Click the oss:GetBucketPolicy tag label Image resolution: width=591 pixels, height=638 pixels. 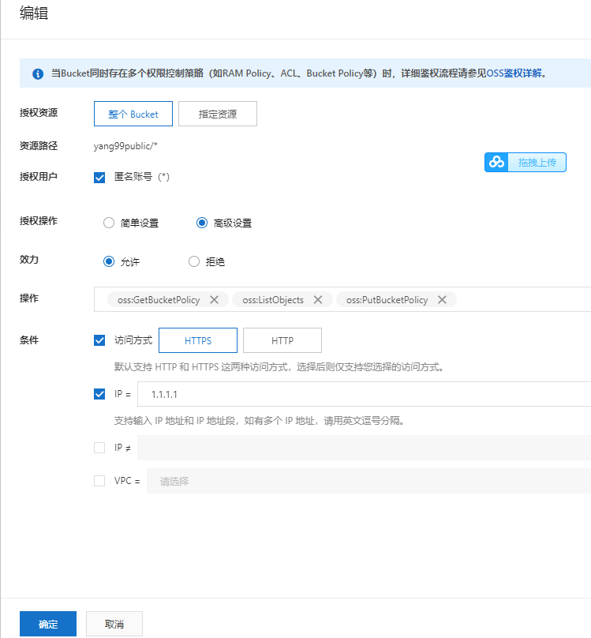tap(159, 300)
